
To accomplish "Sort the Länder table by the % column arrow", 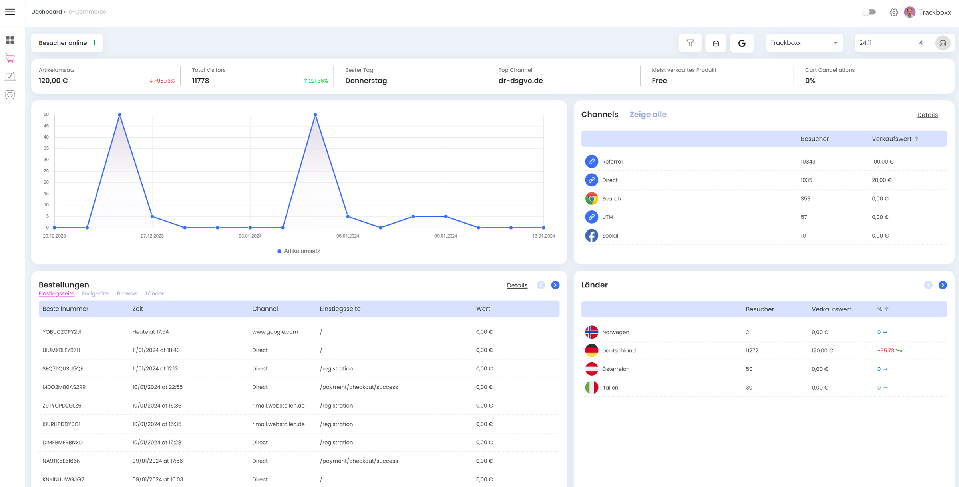I will tap(887, 309).
